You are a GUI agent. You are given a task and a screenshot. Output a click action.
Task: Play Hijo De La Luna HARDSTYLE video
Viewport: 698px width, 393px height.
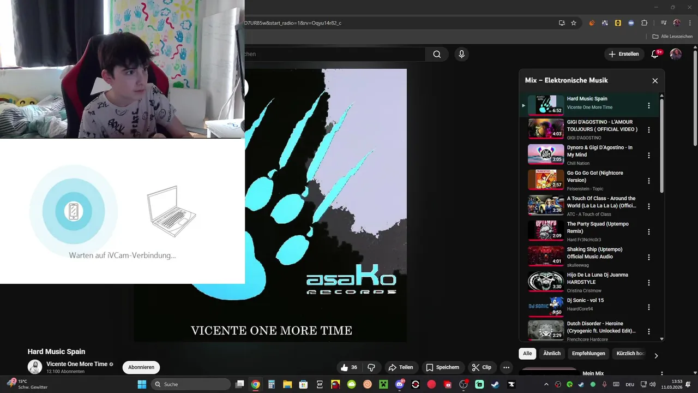(x=546, y=282)
